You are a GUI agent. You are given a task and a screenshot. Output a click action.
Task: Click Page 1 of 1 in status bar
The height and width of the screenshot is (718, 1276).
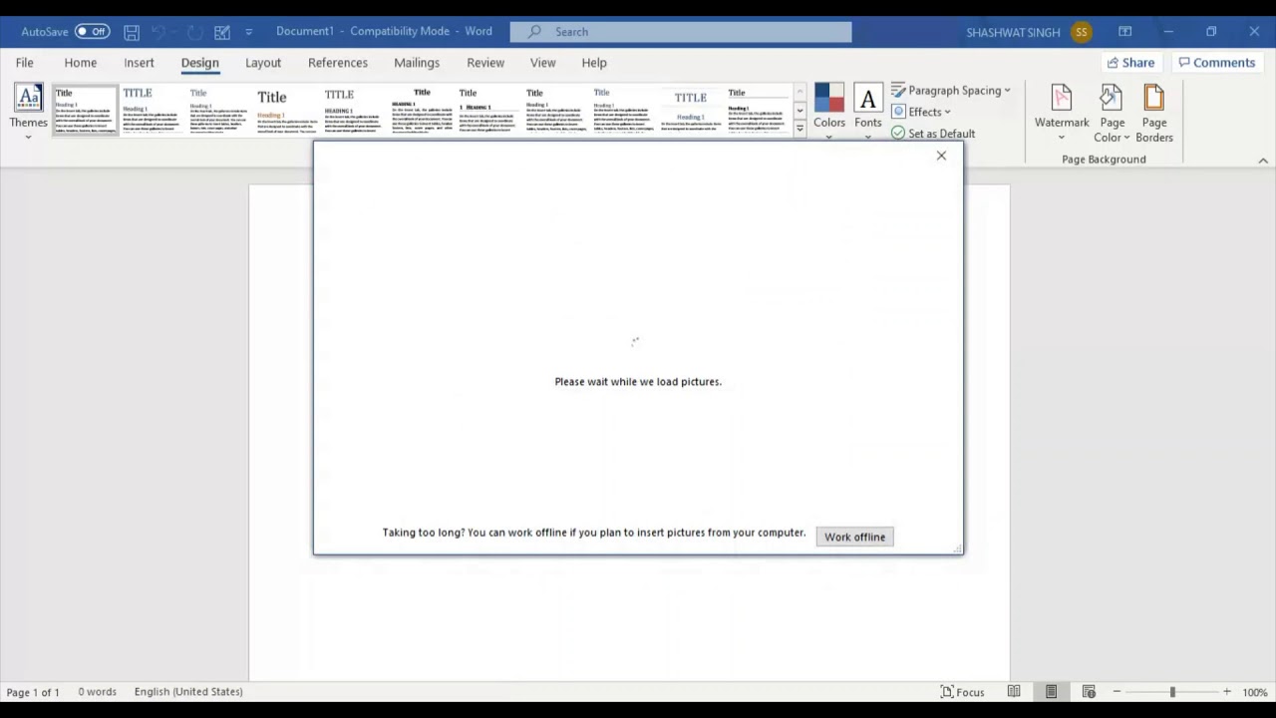pos(33,692)
